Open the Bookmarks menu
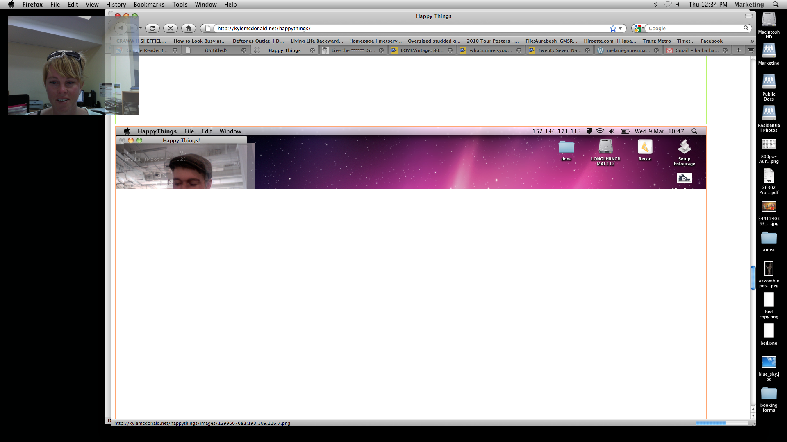787x442 pixels. click(x=149, y=5)
